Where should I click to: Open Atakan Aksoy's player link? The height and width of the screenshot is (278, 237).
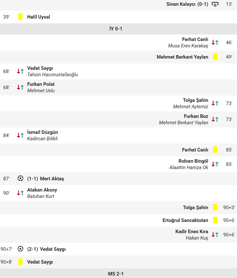click(x=42, y=190)
